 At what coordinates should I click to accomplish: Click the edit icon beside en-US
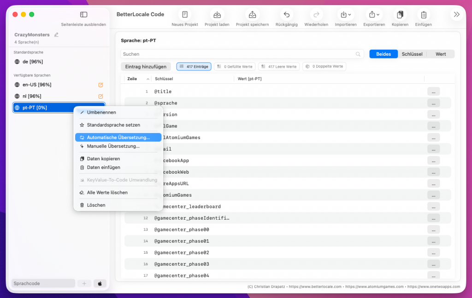tap(100, 85)
